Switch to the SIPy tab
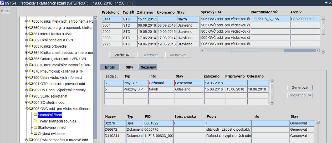332x143 pixels. (x=129, y=67)
